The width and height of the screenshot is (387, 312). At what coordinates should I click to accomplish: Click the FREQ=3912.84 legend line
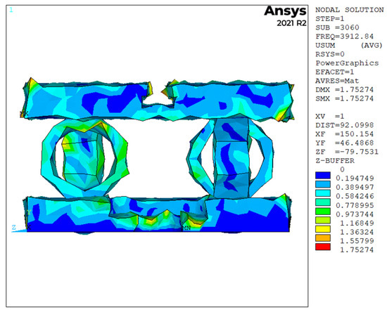click(x=345, y=37)
